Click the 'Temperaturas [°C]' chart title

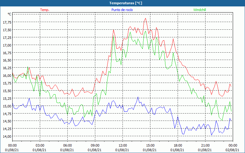(126, 3)
